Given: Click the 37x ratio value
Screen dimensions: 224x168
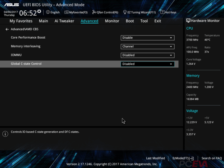Looking at the screenshot, I should point(207,52).
